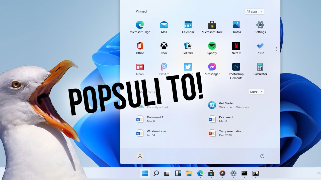Open the Twitter app

pyautogui.click(x=188, y=69)
